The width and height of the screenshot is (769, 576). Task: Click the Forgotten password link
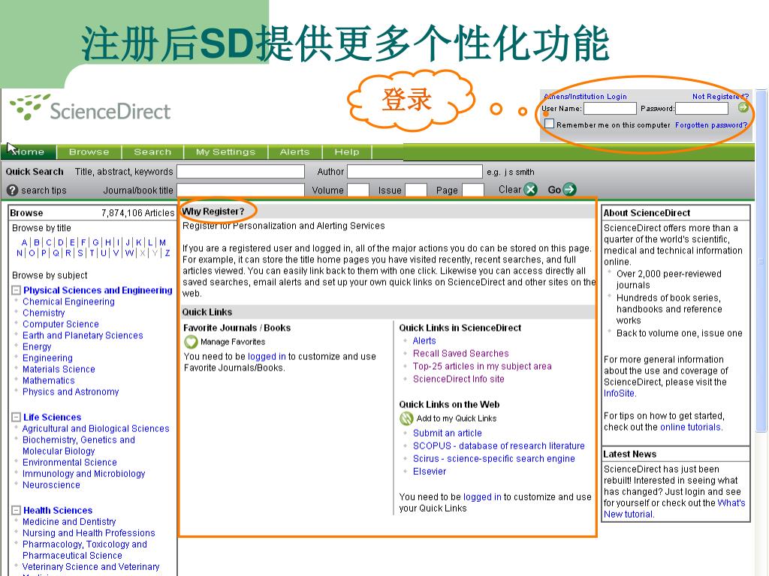point(710,125)
